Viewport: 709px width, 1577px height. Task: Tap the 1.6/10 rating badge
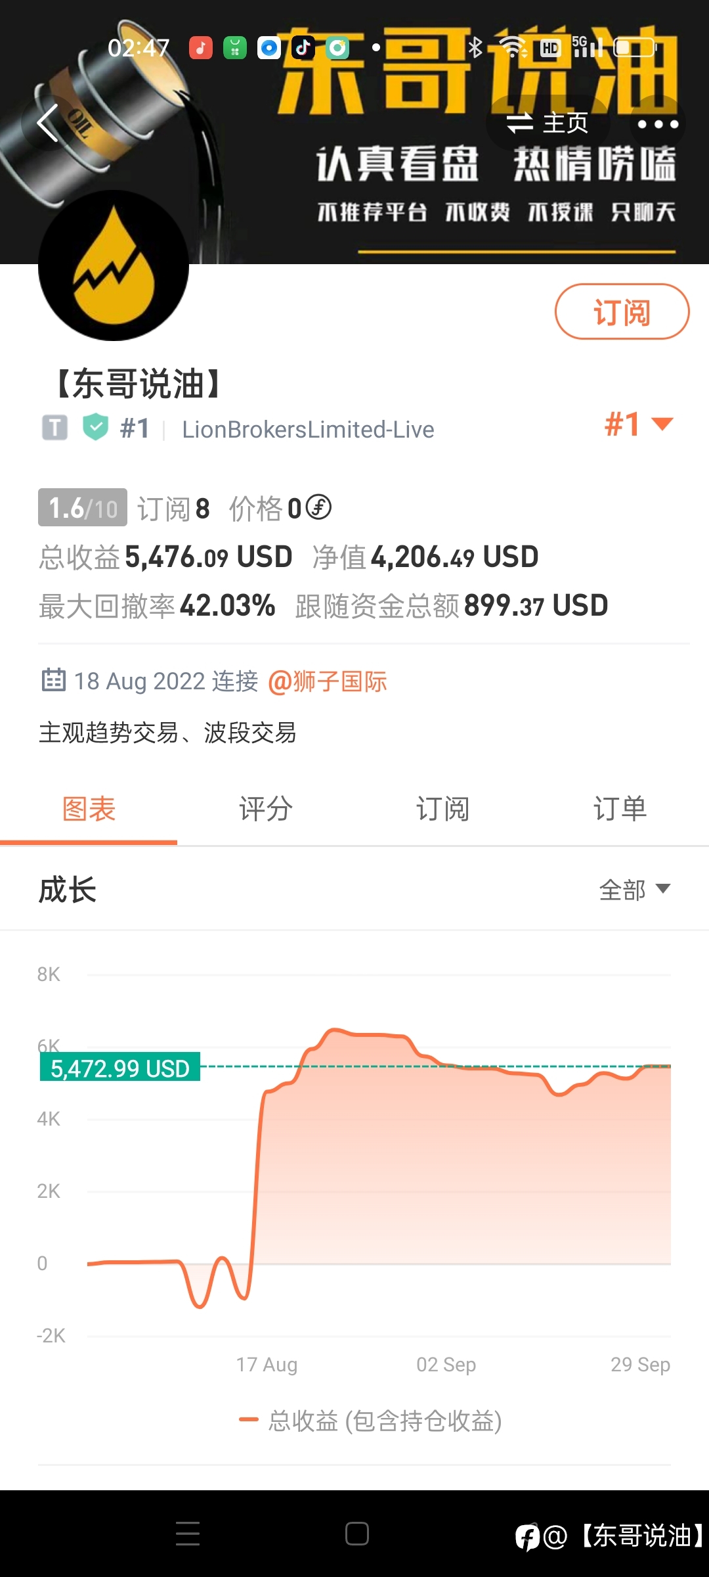coord(83,507)
